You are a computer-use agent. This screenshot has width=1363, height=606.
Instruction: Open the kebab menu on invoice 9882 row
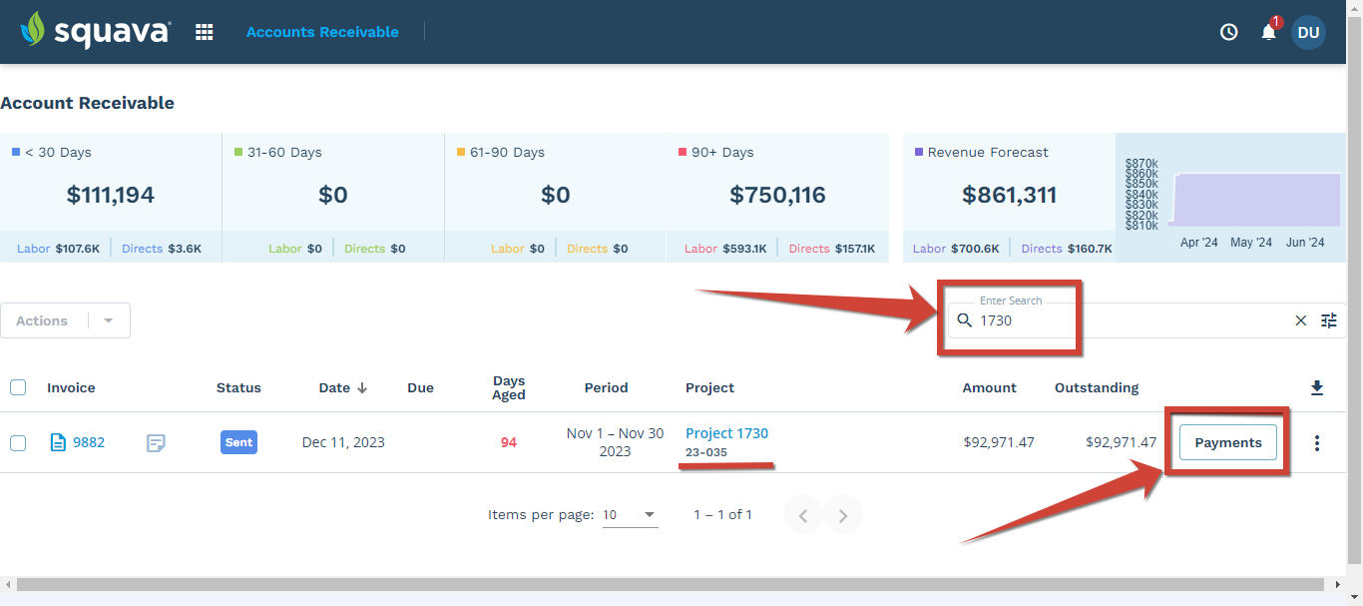(x=1317, y=442)
